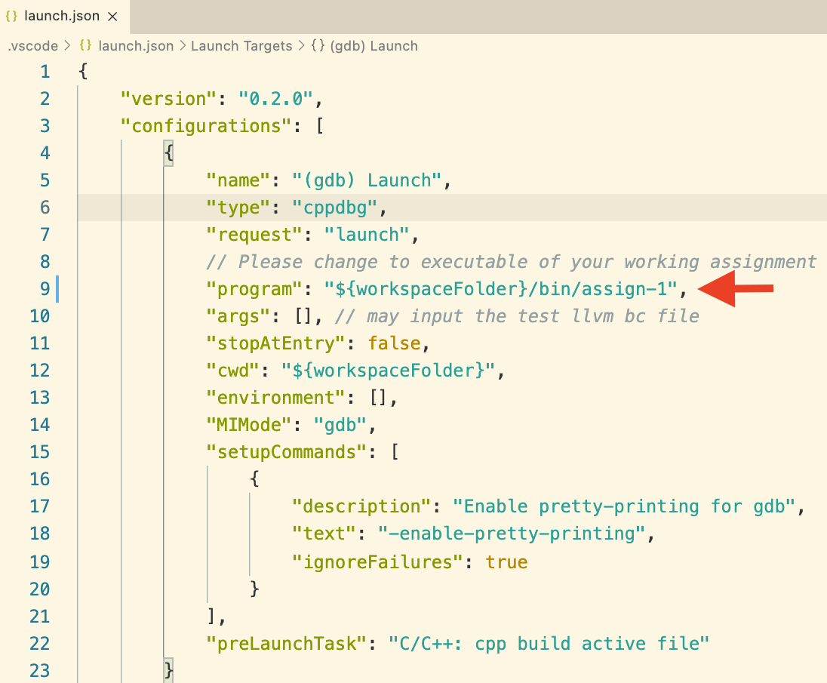Click object braces icon before (gdb) Launch
The width and height of the screenshot is (827, 683).
[318, 46]
